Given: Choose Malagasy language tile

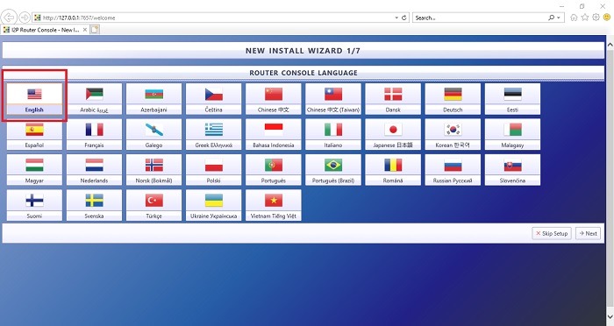Looking at the screenshot, I should click(512, 134).
